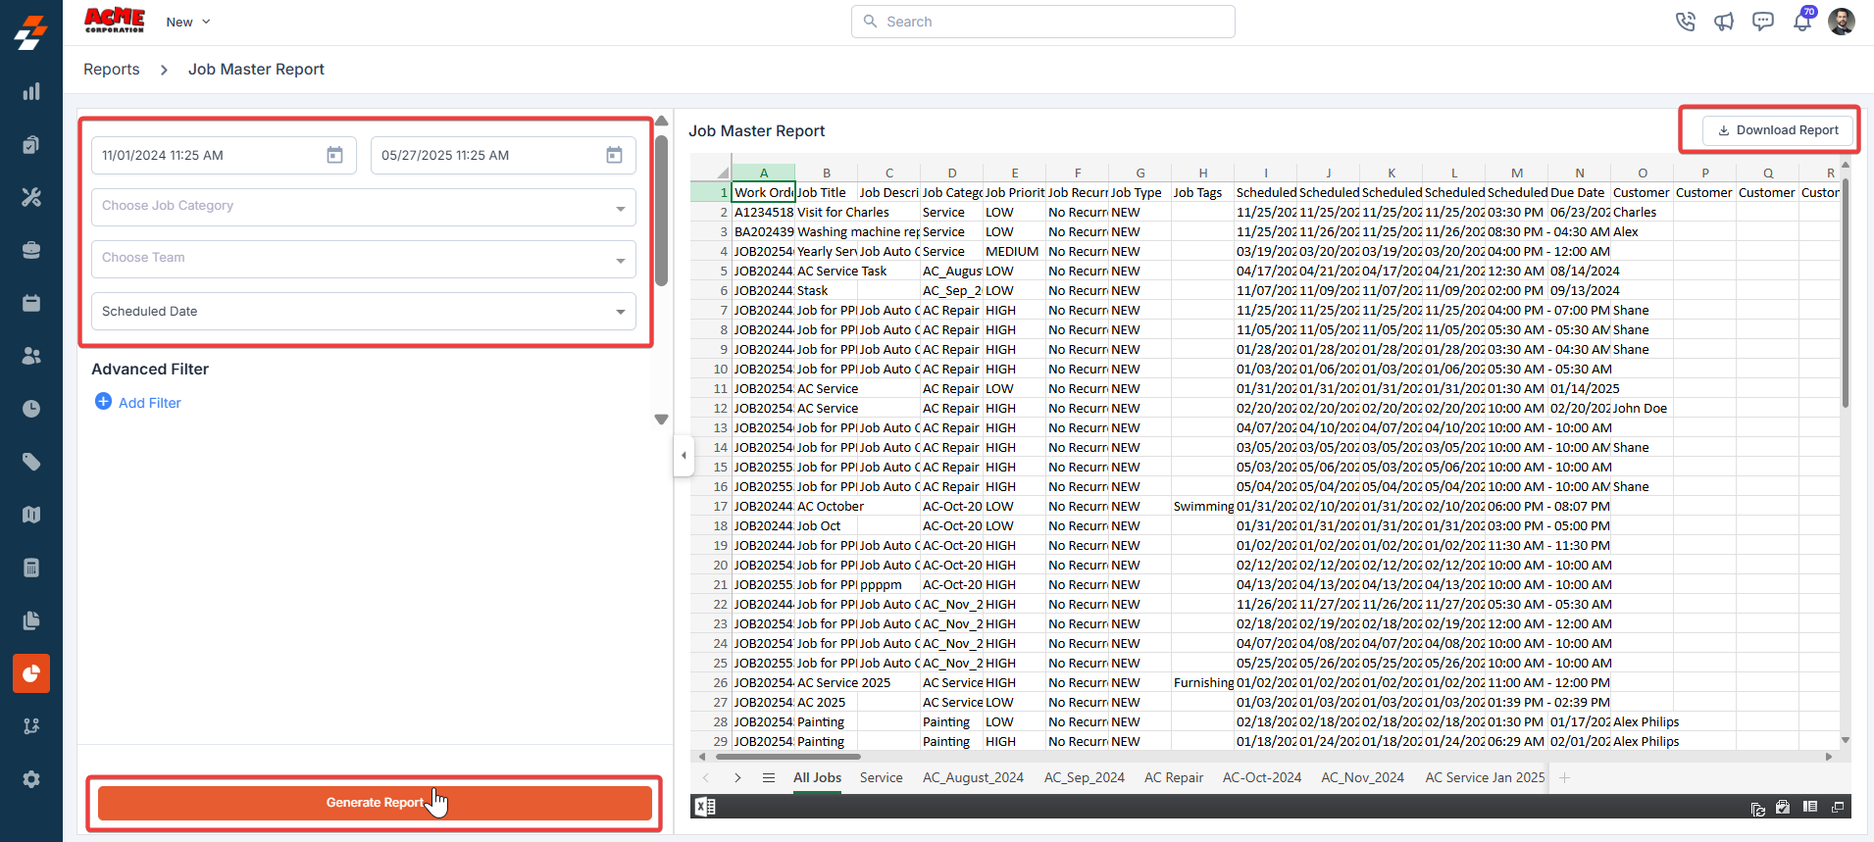Click the Add Filter link
1874x842 pixels.
tap(150, 403)
